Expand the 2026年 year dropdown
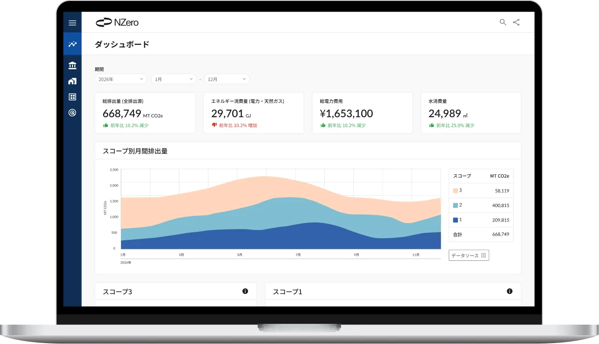The width and height of the screenshot is (599, 344). coord(121,79)
